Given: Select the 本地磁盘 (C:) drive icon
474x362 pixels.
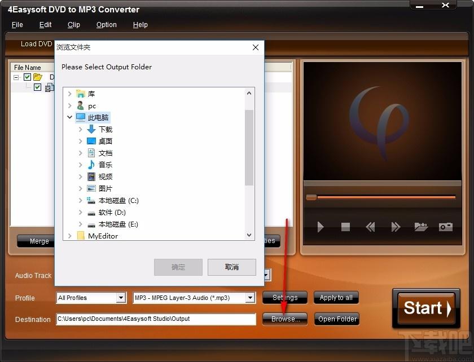Looking at the screenshot, I should click(91, 200).
